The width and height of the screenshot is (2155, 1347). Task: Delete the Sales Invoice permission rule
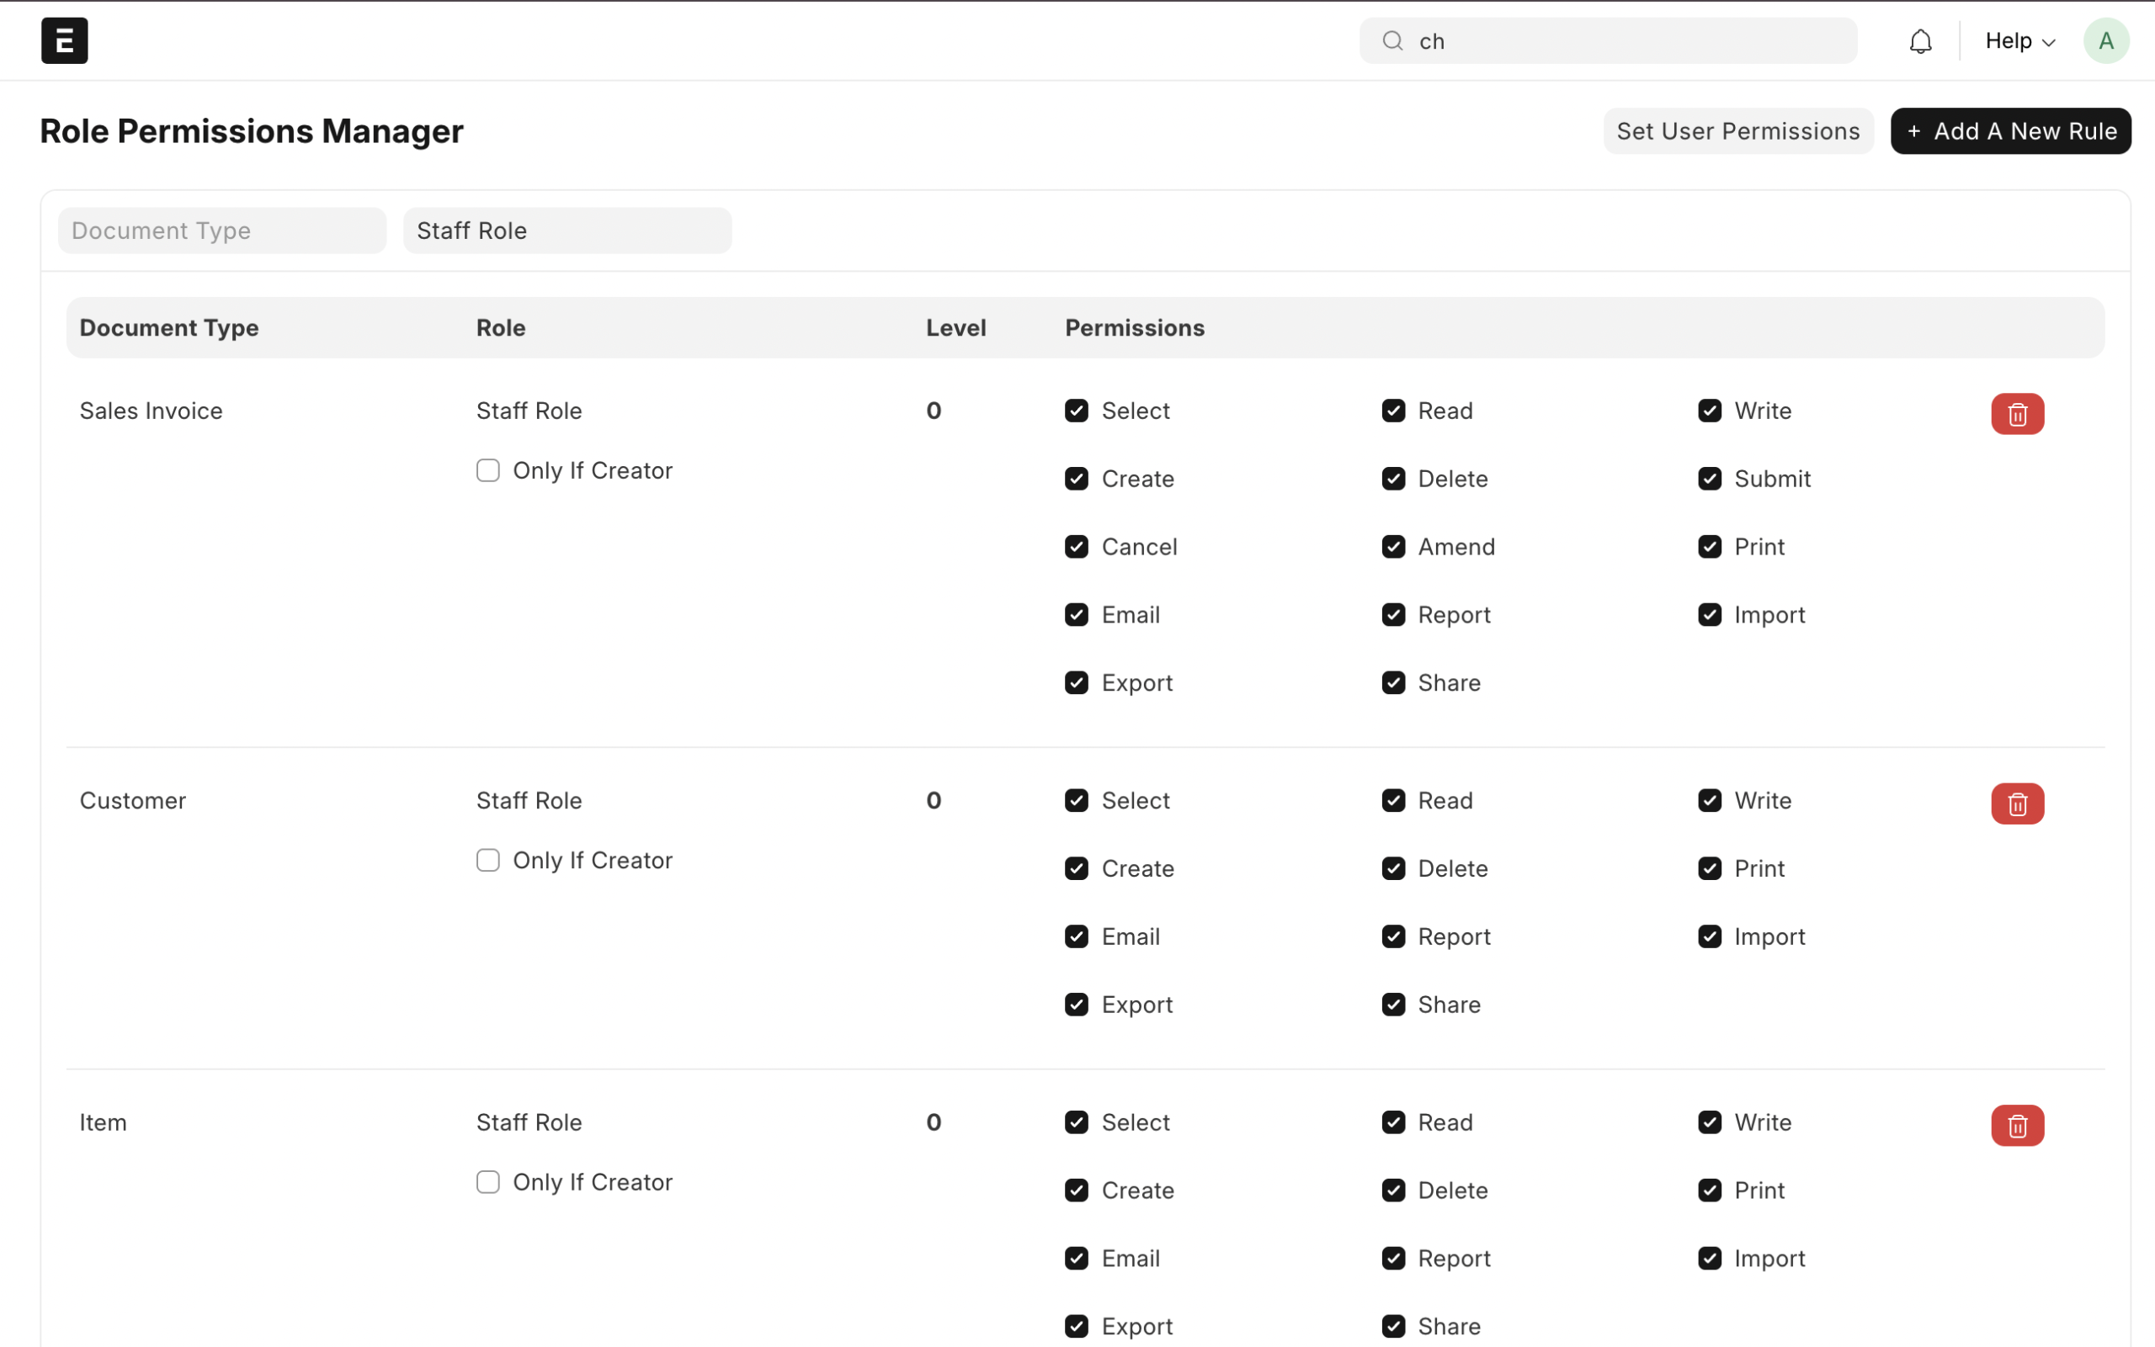tap(2017, 414)
